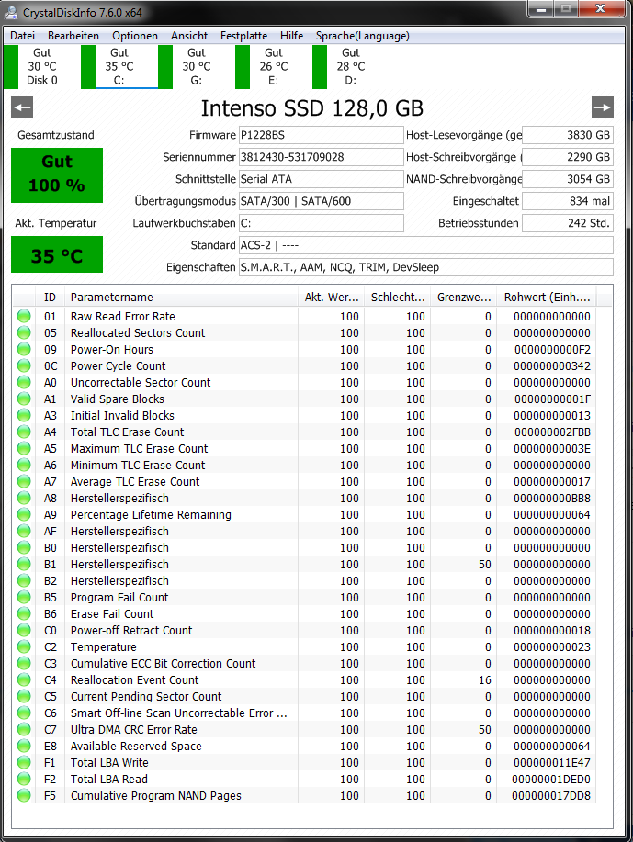
Task: Click the Firmware field P1228BS
Action: pos(322,135)
